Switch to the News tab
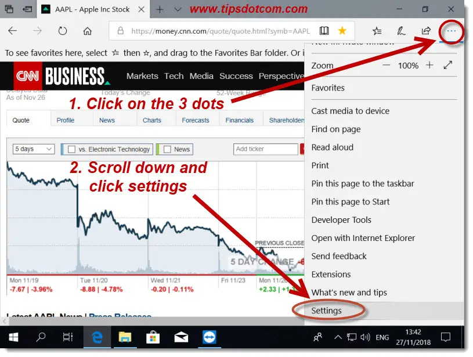The height and width of the screenshot is (357, 473). [x=107, y=120]
